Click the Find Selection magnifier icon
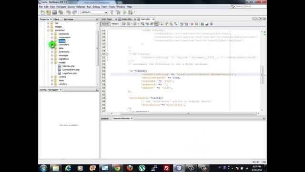Viewport: 305px width, 172px height. point(142,24)
